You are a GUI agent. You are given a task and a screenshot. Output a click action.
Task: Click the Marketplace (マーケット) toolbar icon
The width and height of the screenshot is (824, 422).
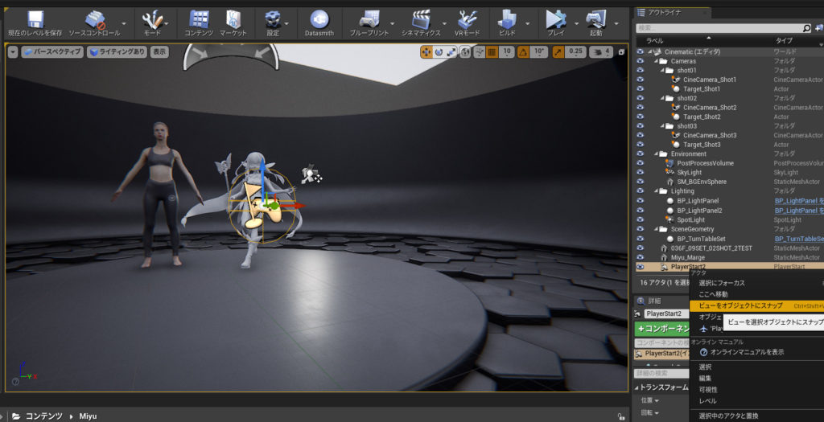[x=233, y=19]
